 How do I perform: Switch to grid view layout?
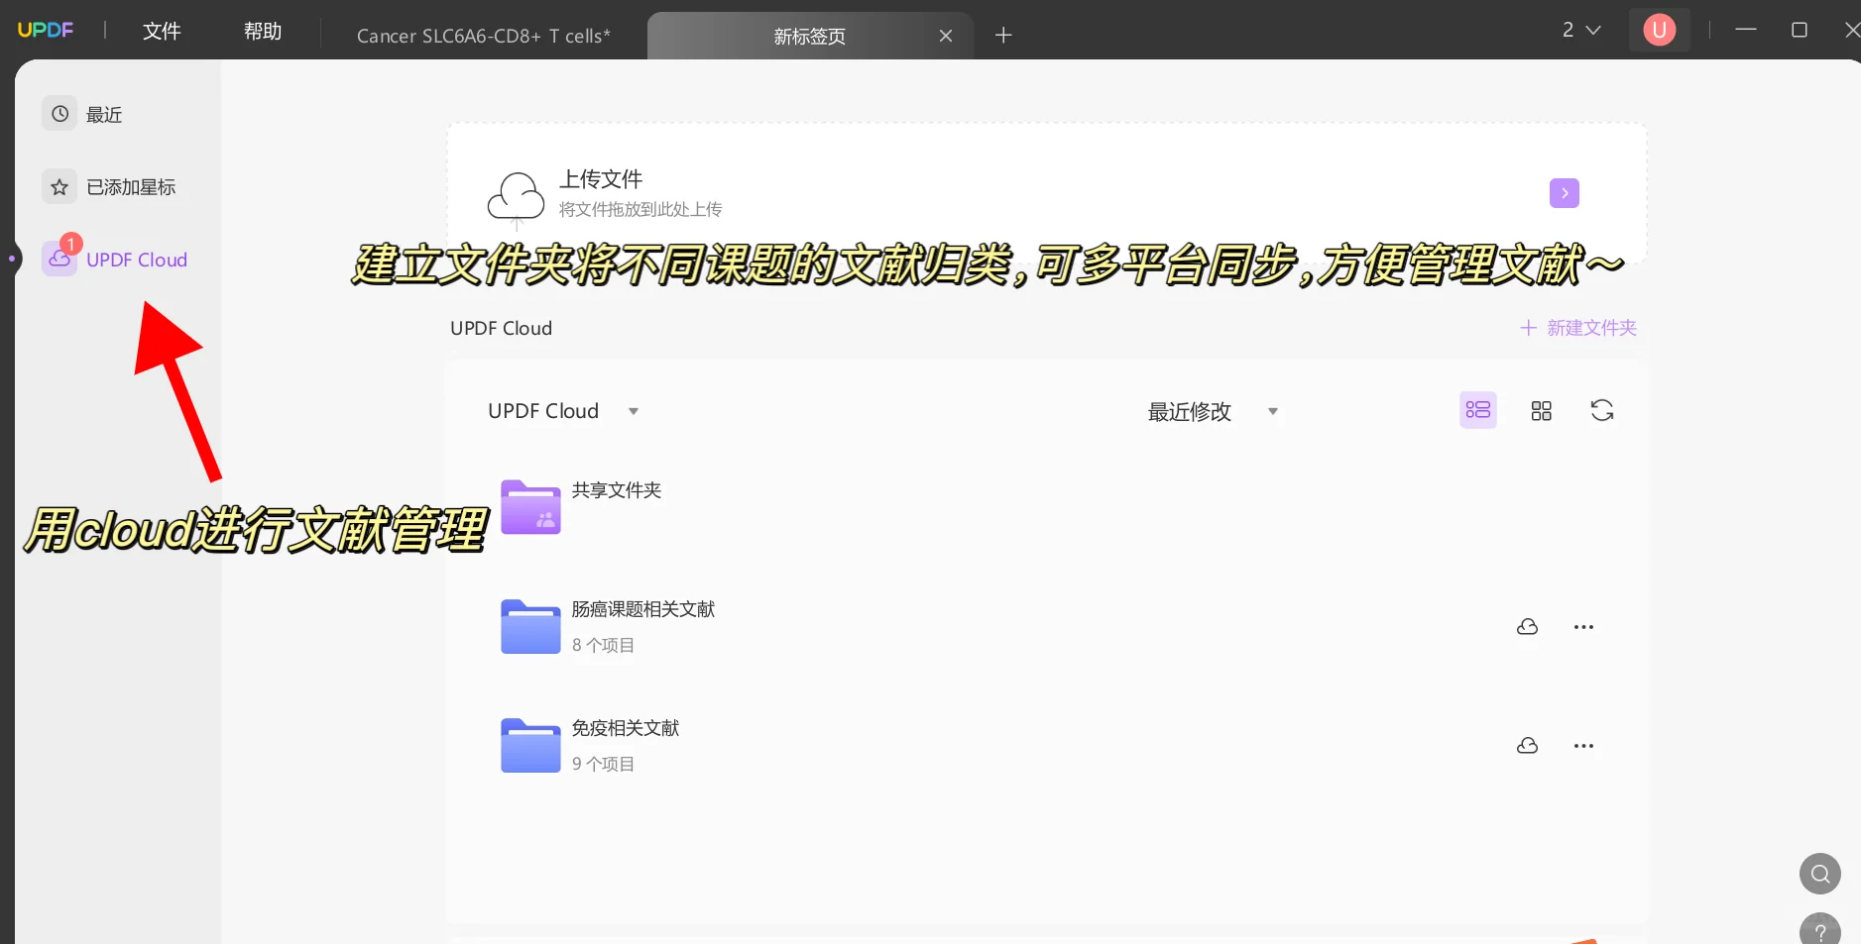pyautogui.click(x=1541, y=411)
